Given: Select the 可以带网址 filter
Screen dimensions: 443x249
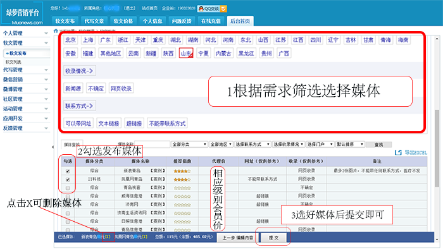Looking at the screenshot, I should 78,123.
